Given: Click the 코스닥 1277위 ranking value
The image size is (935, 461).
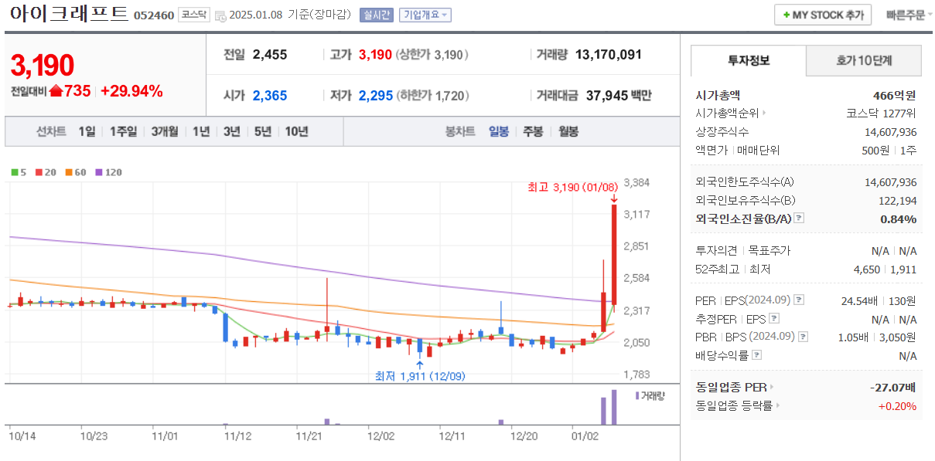Looking at the screenshot, I should pyautogui.click(x=882, y=114).
